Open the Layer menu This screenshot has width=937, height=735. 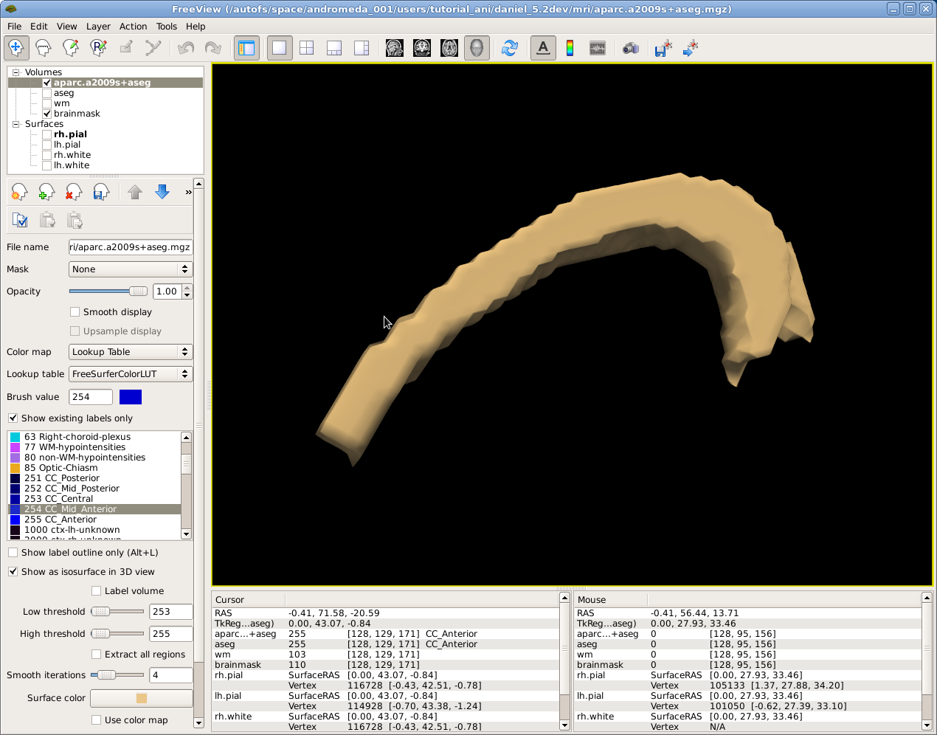pyautogui.click(x=98, y=26)
